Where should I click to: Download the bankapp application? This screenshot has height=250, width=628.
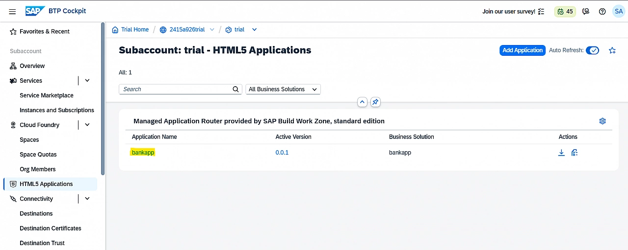coord(561,153)
